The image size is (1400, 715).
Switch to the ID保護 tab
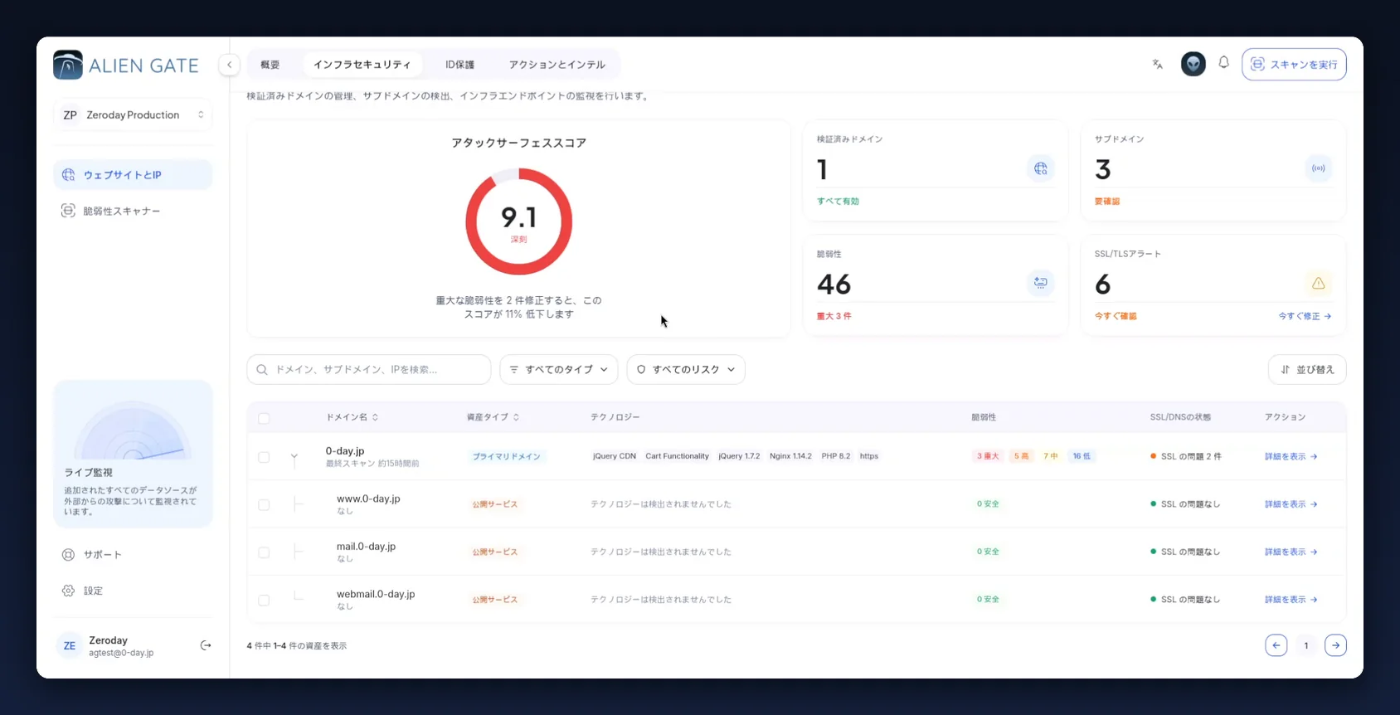pos(459,64)
